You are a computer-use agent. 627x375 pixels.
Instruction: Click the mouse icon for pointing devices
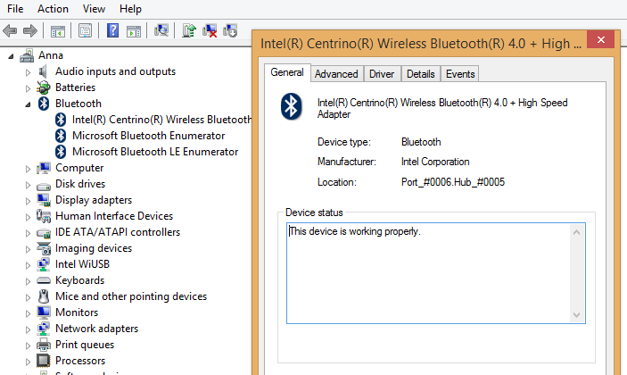click(44, 296)
